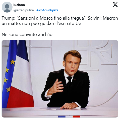Click the speaker's face in the photo
Image resolution: width=120 pixels, height=119 pixels.
pos(73,64)
